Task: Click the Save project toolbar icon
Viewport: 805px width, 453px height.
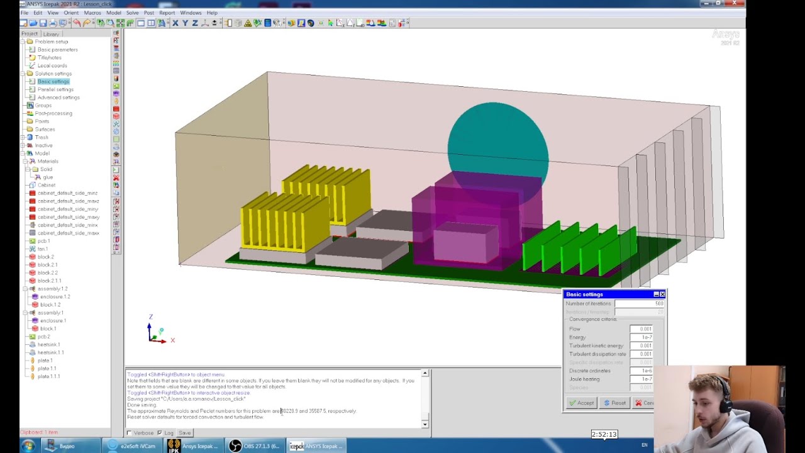Action: 43,23
